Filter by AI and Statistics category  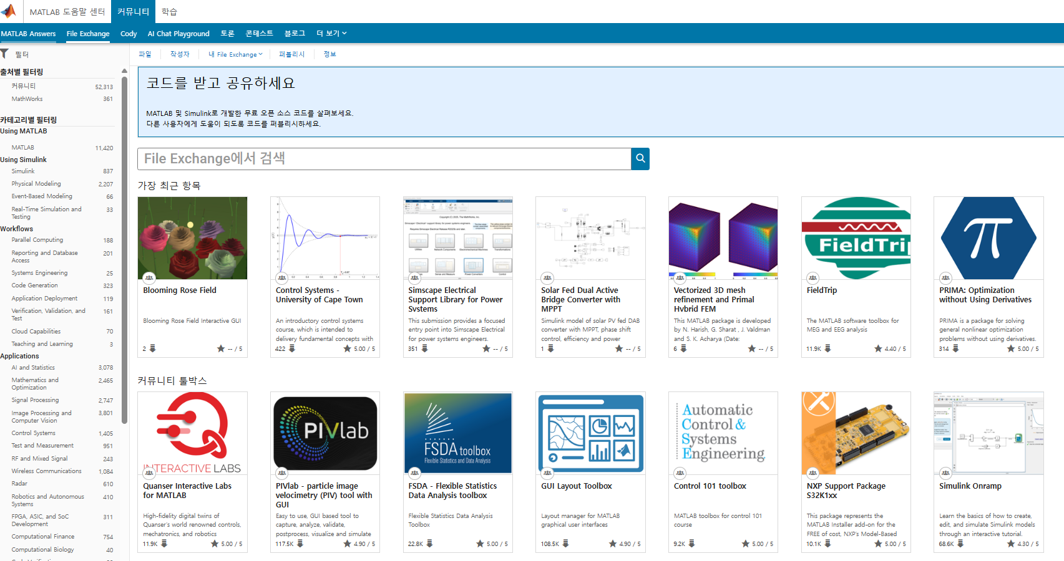click(33, 368)
